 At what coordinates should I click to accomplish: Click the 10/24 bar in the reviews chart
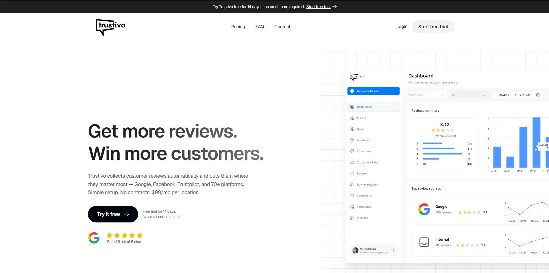536,142
